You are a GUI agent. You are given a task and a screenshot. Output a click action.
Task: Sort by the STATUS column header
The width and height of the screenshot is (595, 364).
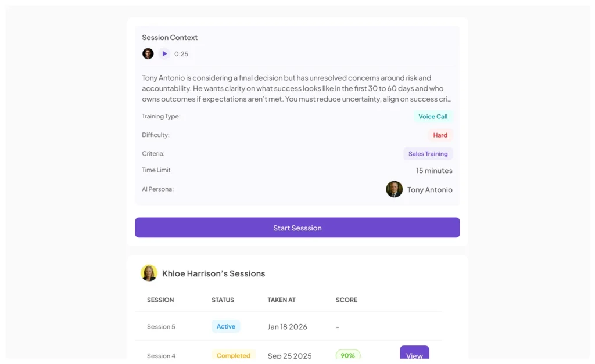click(x=223, y=300)
